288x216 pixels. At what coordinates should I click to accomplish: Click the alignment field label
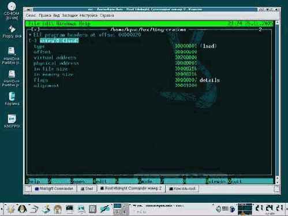pyautogui.click(x=46, y=85)
